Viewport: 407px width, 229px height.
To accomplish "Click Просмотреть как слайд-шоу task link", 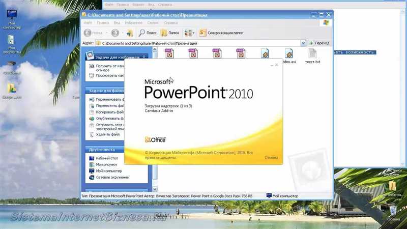I will (x=107, y=75).
